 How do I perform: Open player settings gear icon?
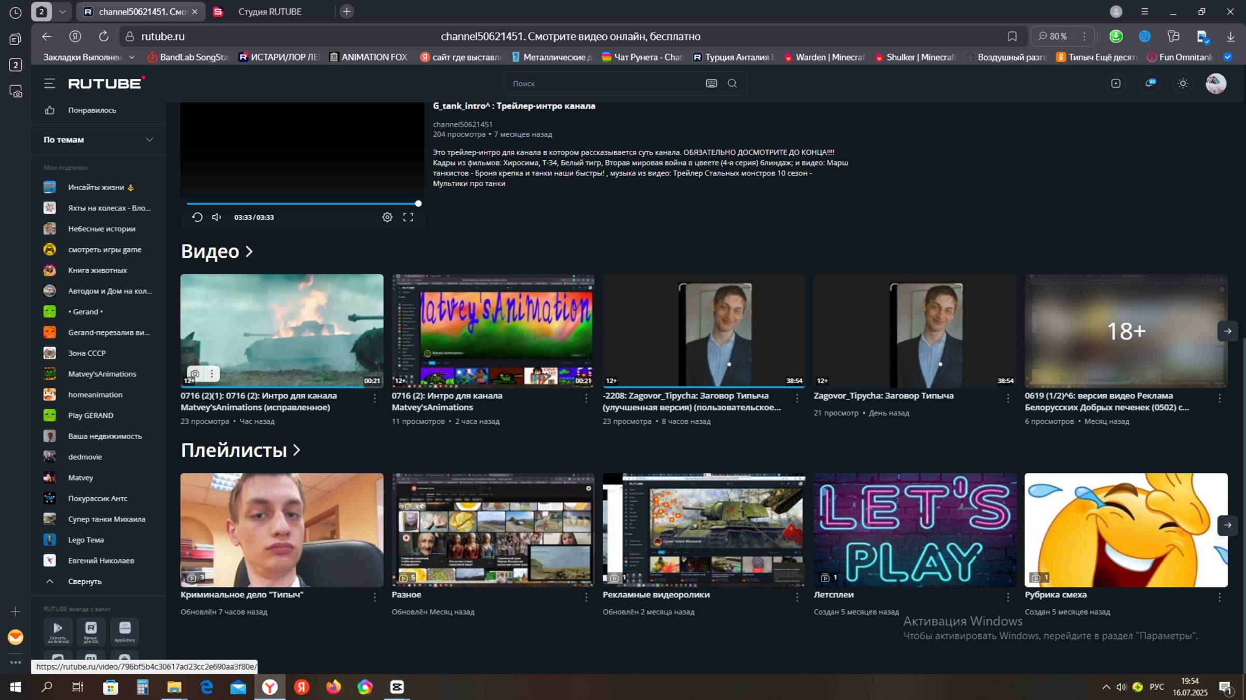pos(387,217)
